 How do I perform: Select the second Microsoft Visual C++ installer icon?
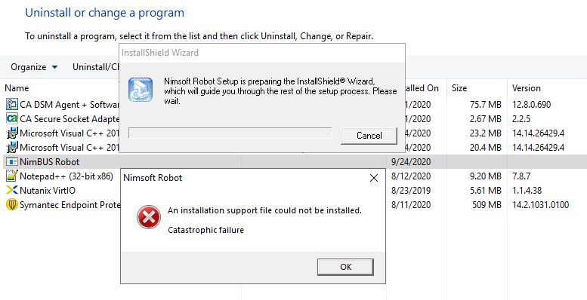coord(11,147)
